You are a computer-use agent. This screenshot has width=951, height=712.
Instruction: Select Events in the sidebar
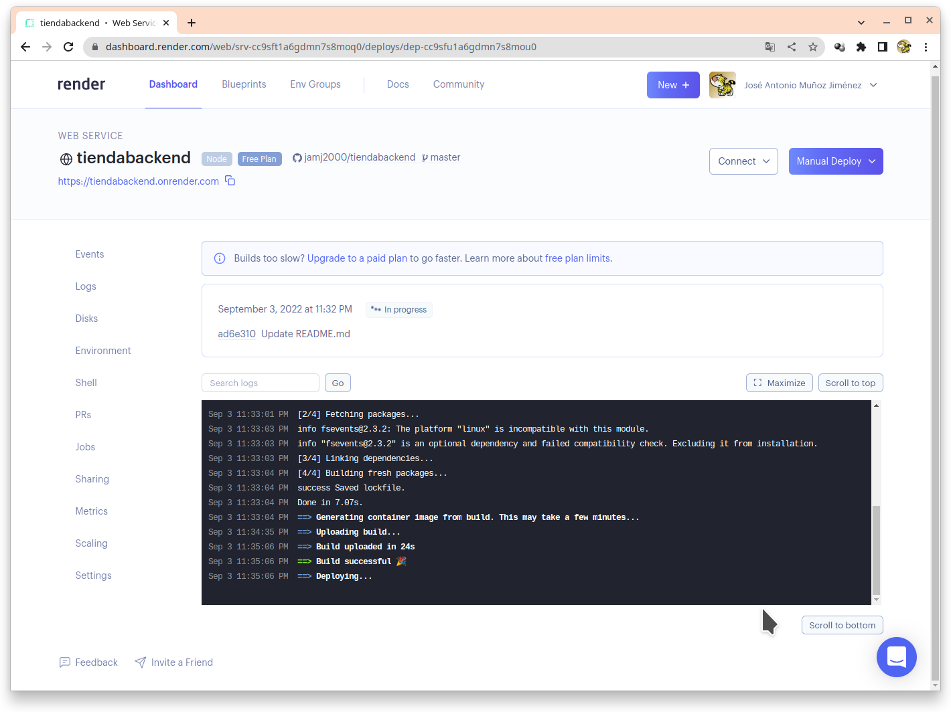click(x=90, y=254)
